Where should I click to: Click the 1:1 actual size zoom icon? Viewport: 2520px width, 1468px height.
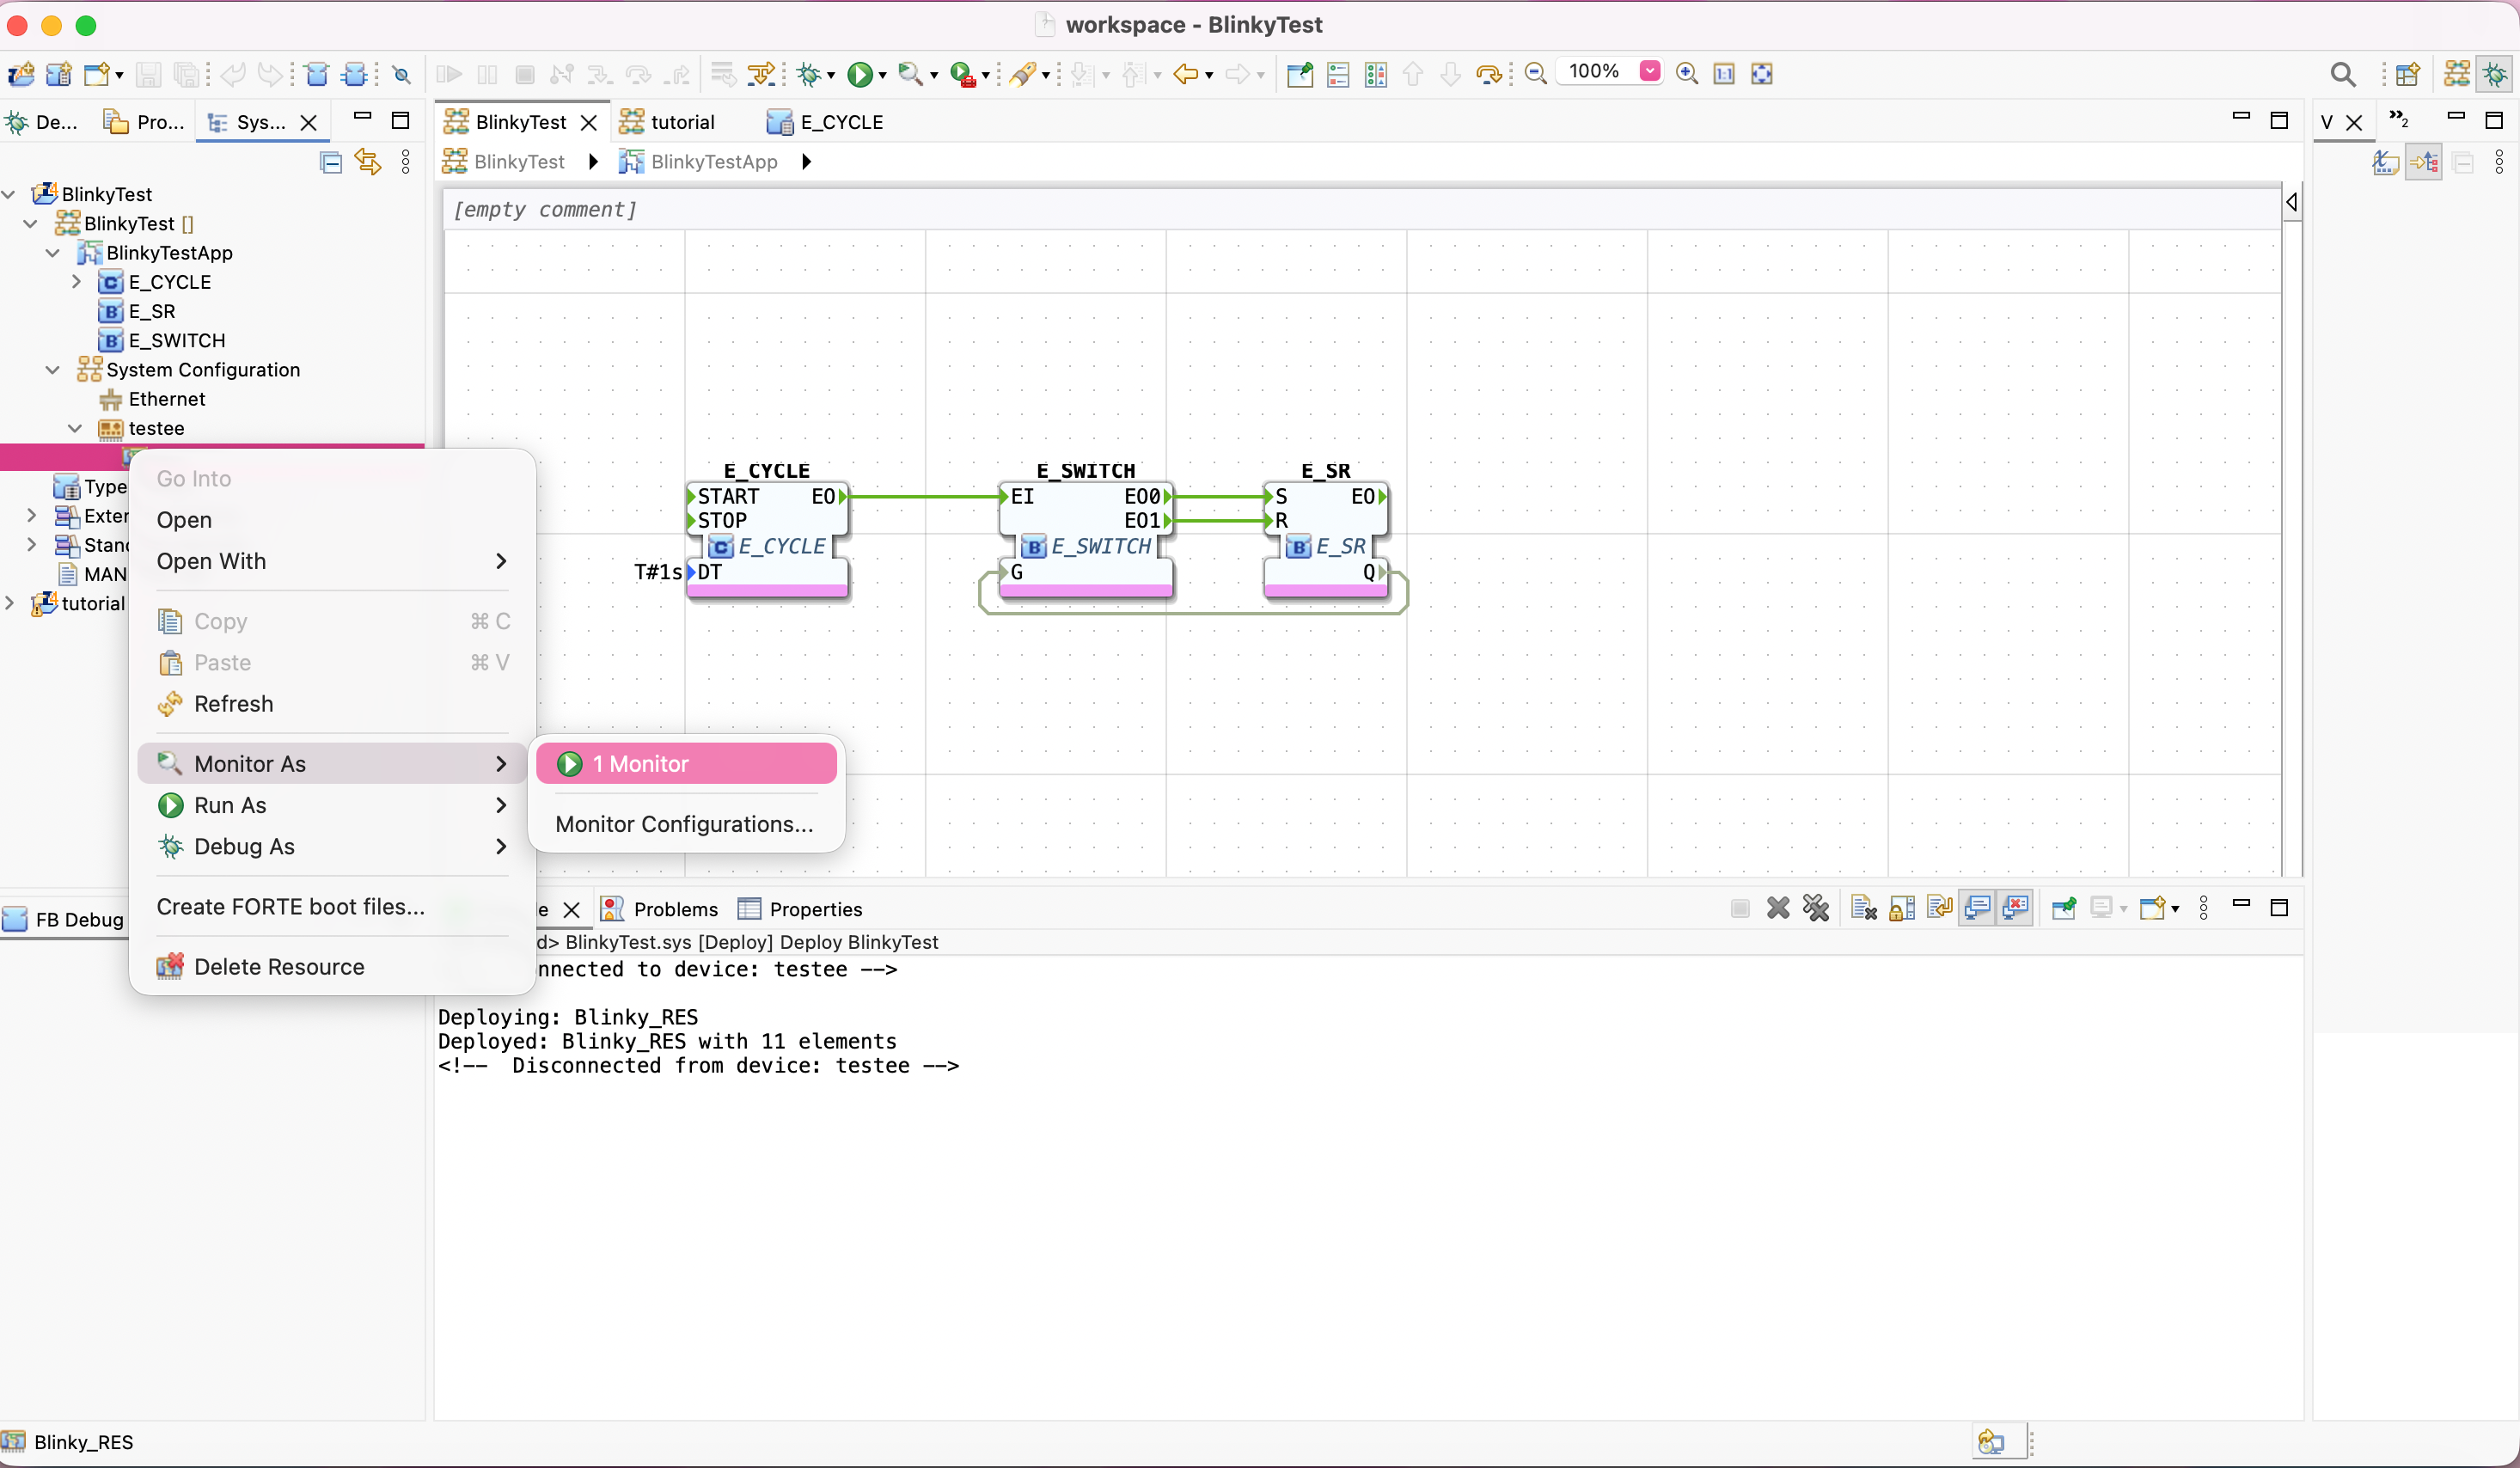(x=1724, y=73)
